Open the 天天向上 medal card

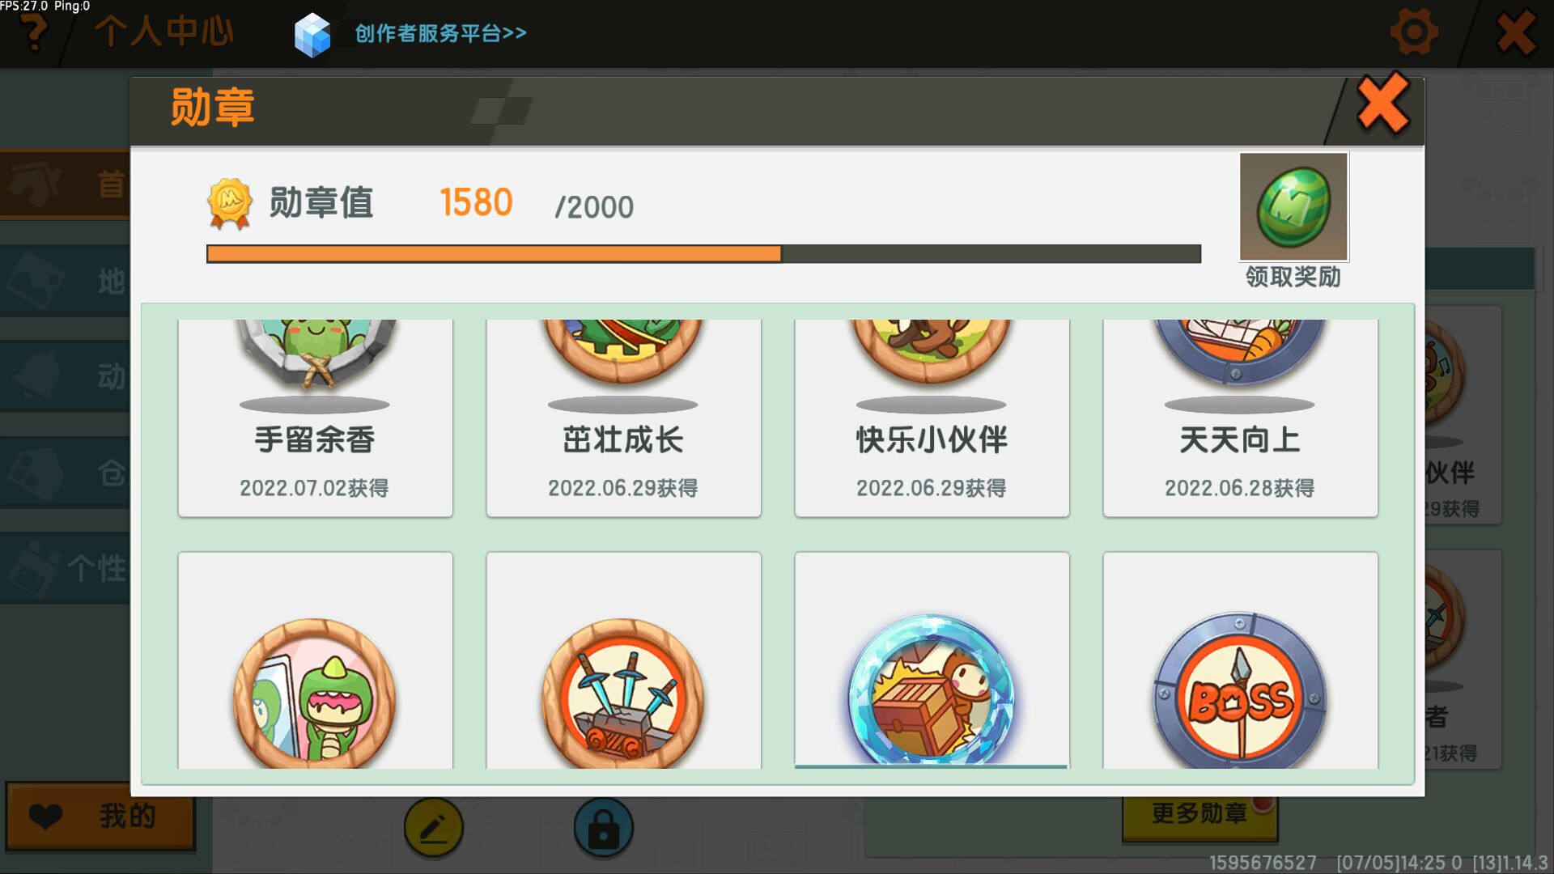click(x=1240, y=418)
